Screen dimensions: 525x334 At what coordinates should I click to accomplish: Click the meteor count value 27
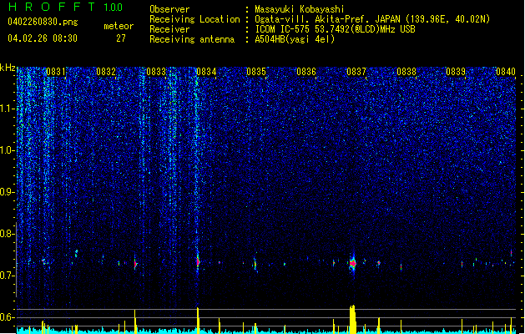pos(121,38)
